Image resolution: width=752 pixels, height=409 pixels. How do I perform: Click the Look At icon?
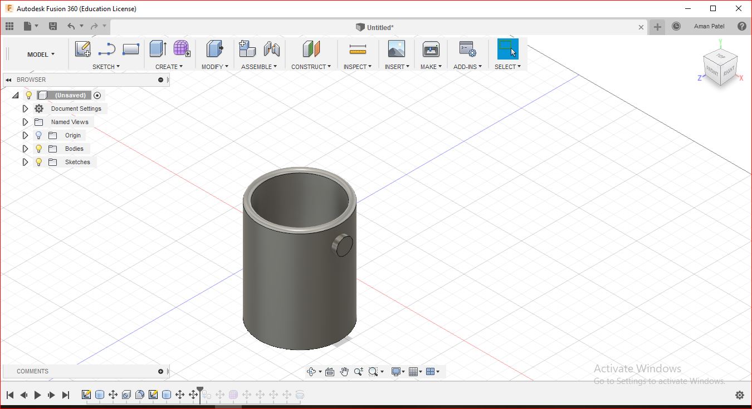tap(329, 372)
